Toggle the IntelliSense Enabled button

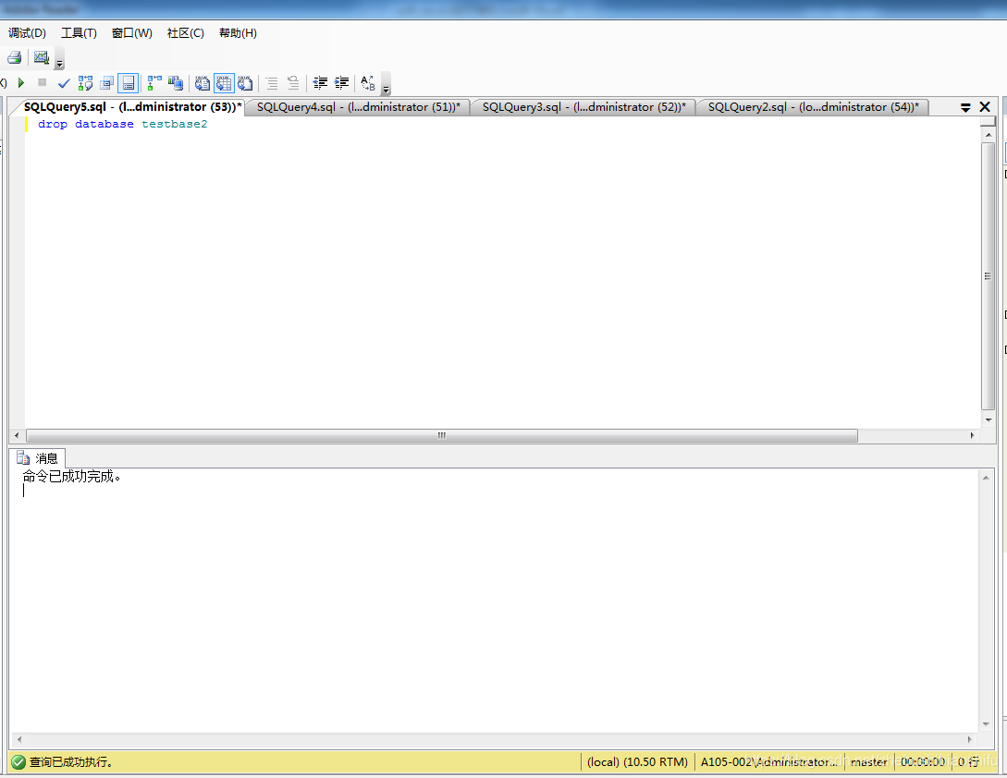pyautogui.click(x=129, y=83)
